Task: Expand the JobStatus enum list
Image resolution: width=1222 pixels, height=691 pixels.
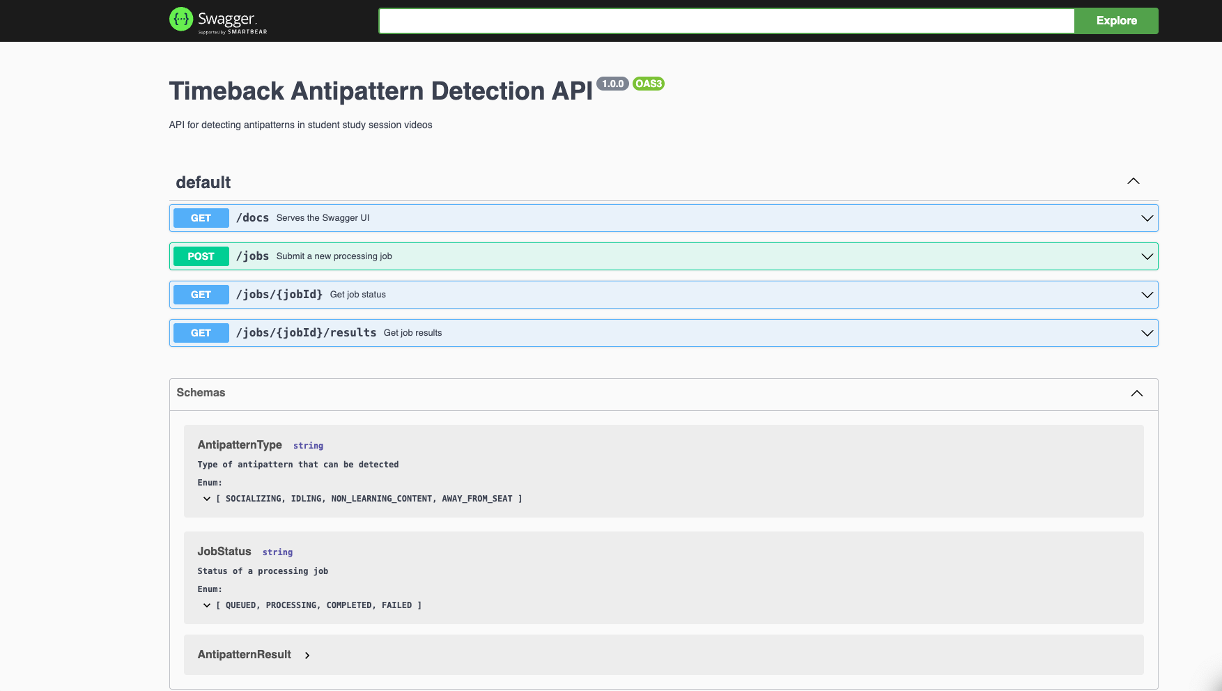Action: pyautogui.click(x=207, y=605)
